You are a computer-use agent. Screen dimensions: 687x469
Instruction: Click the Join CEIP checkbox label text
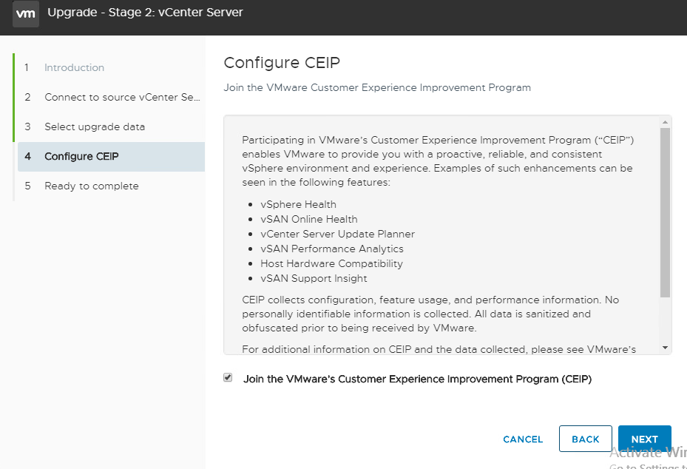click(417, 379)
